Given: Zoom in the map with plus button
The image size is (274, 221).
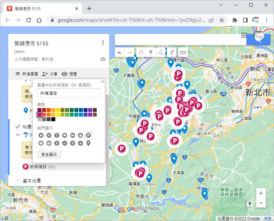Looking at the screenshot, I should (261, 193).
